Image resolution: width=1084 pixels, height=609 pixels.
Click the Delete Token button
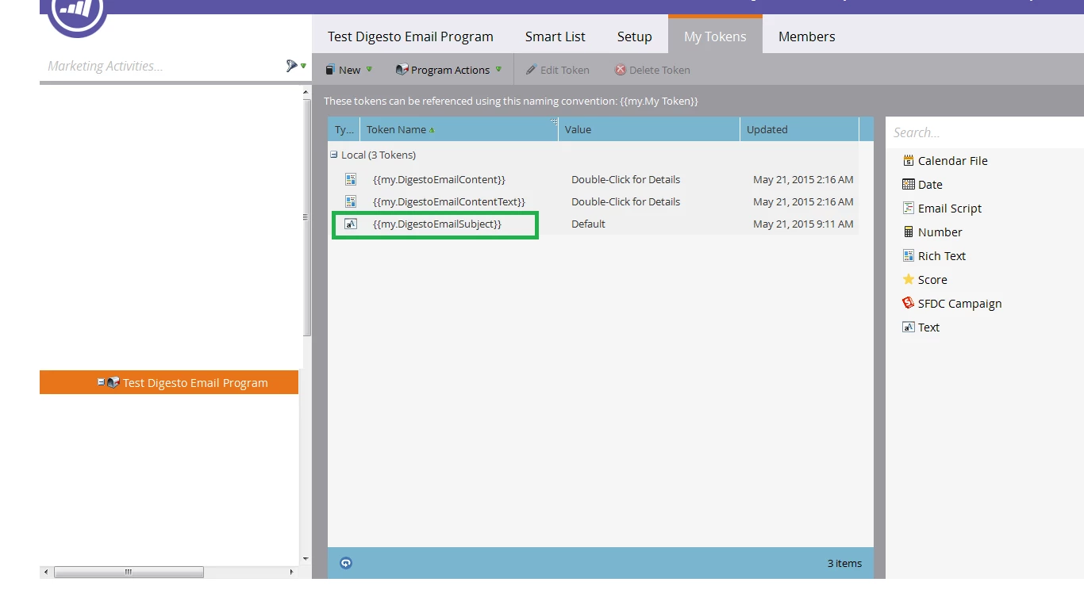coord(652,70)
